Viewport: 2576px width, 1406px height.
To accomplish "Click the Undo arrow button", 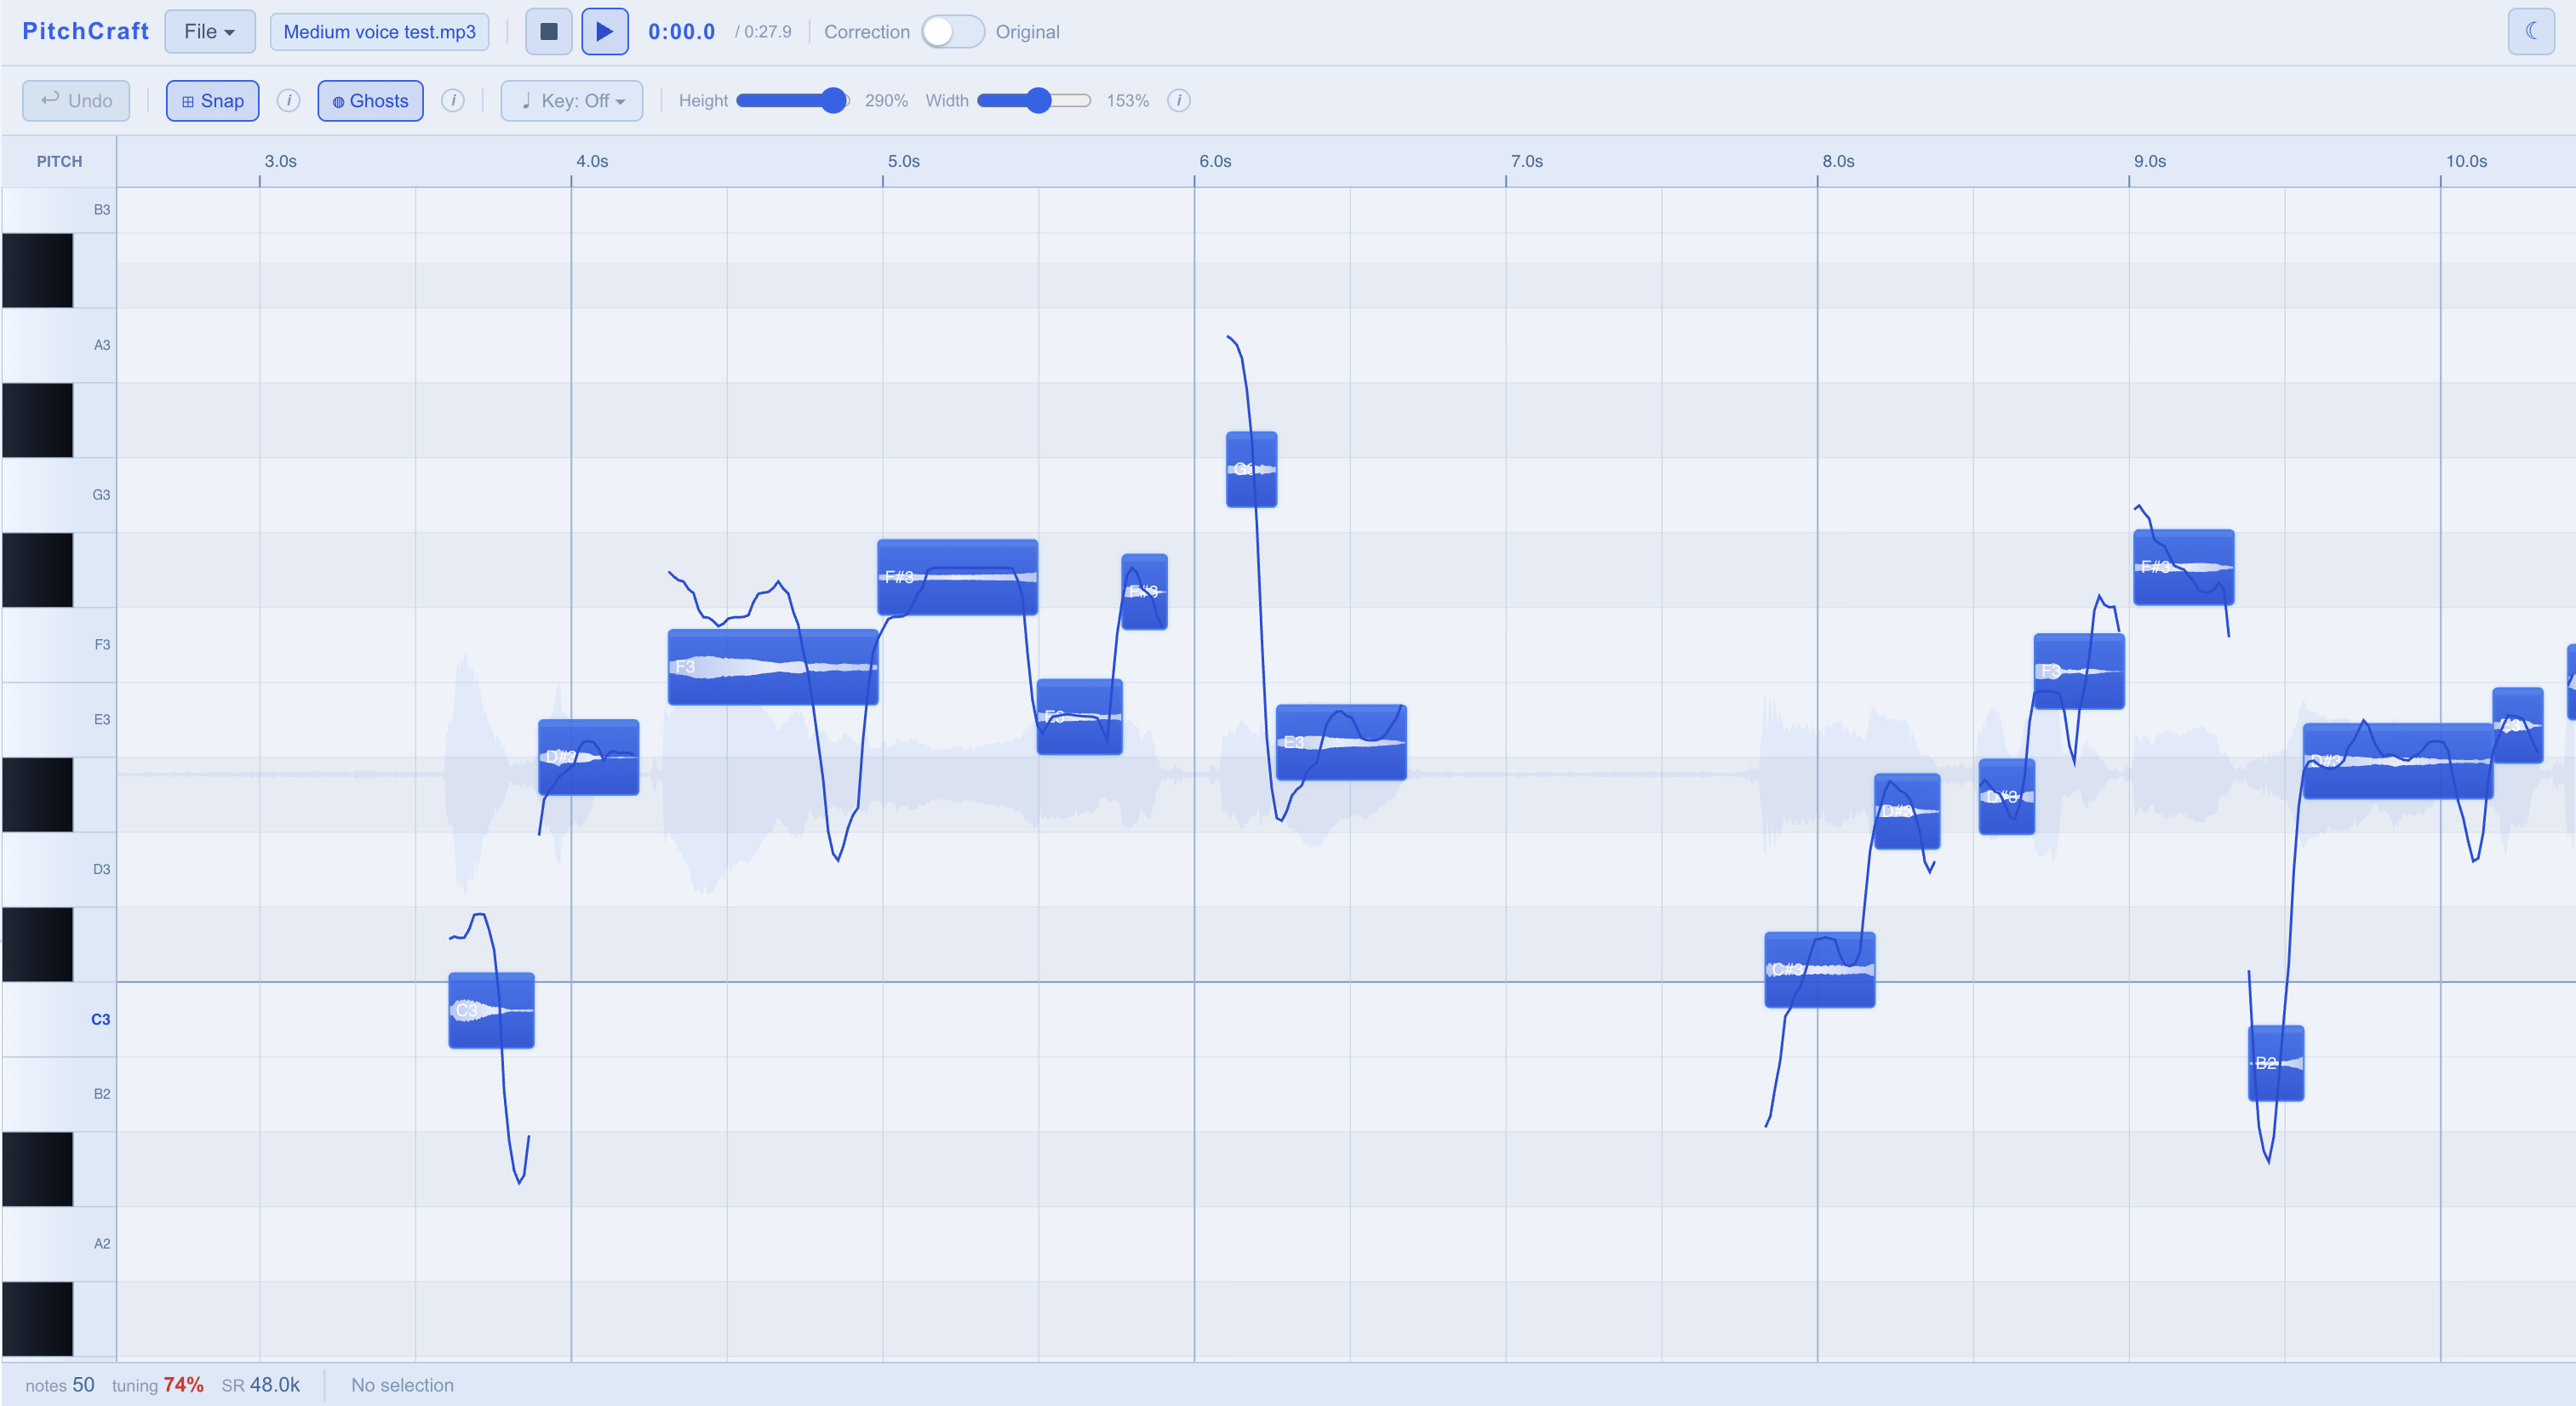I will click(76, 101).
